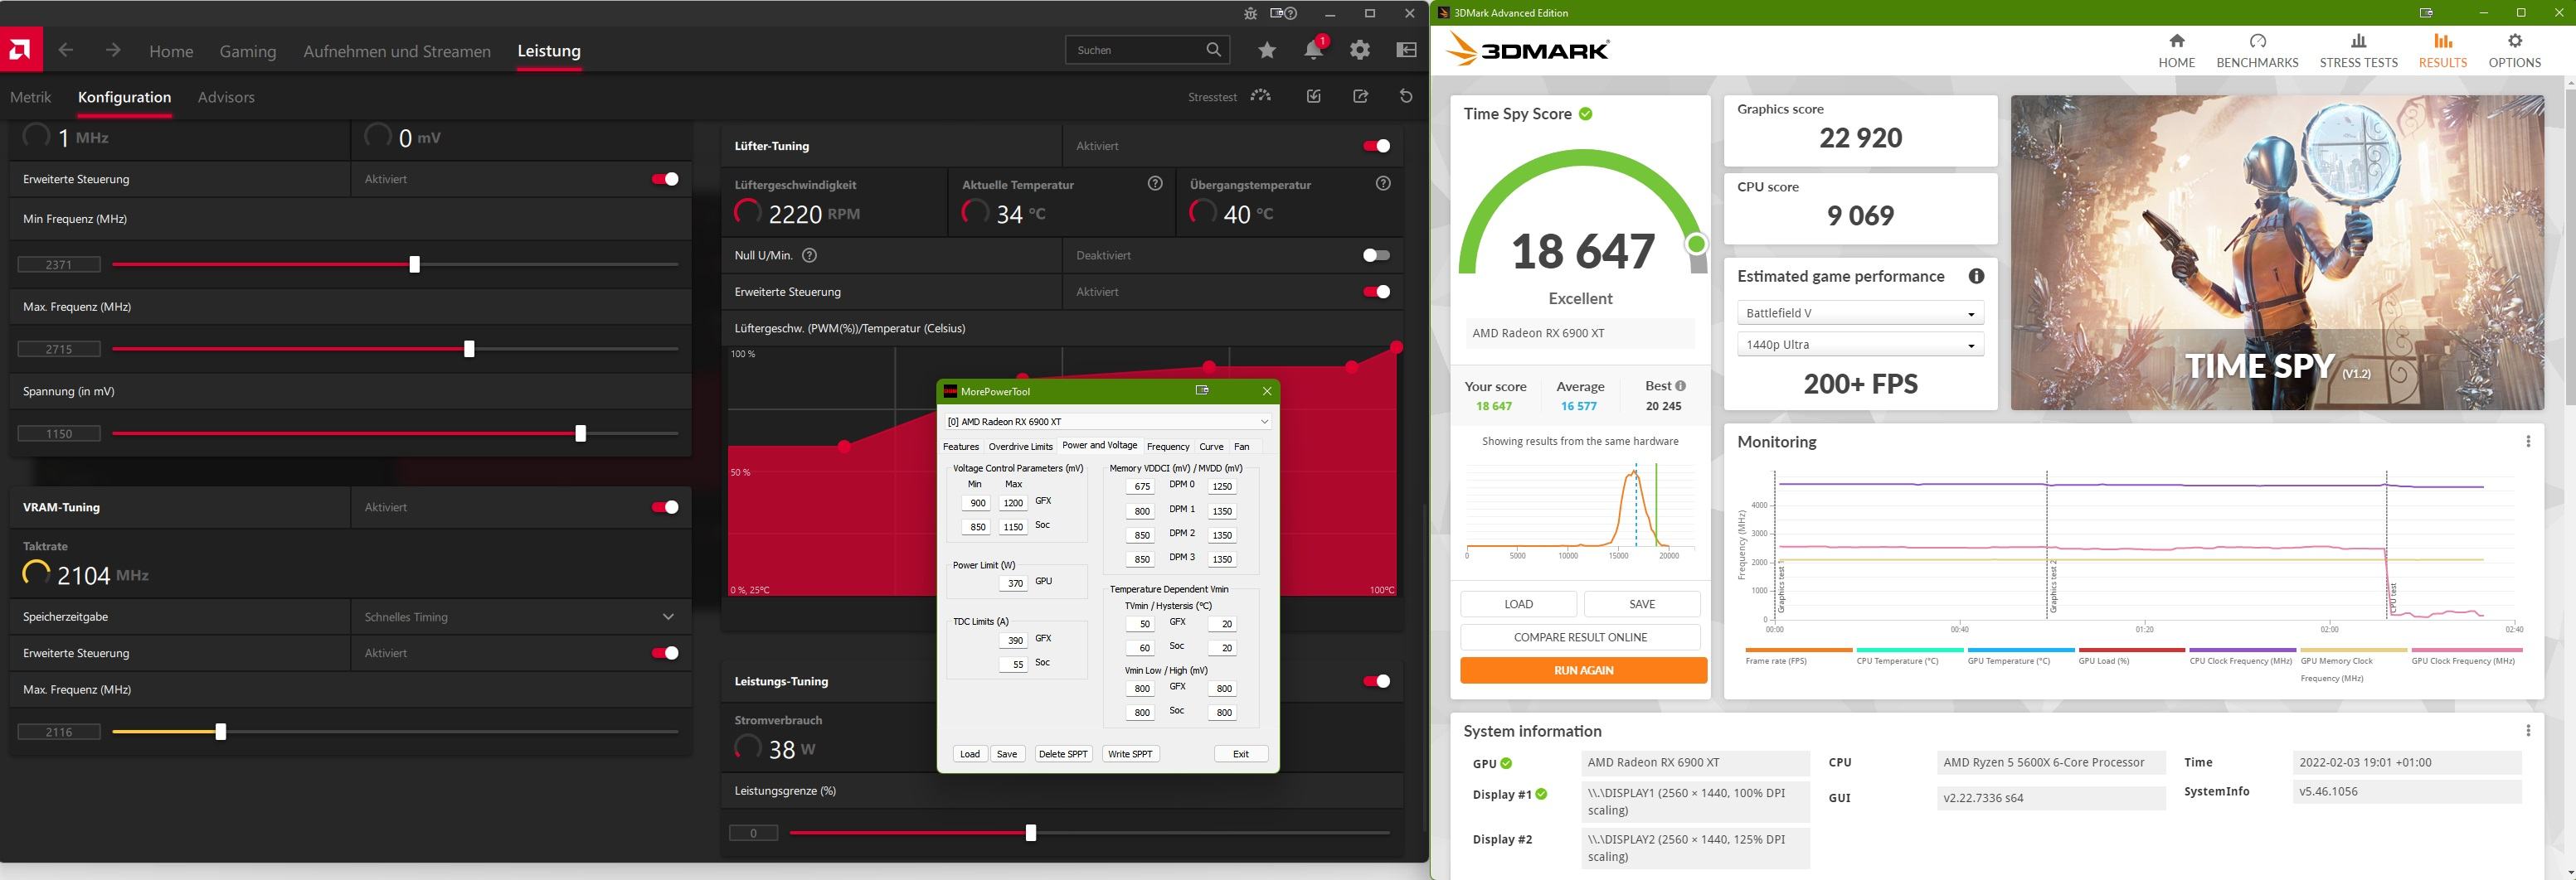The height and width of the screenshot is (880, 2576).
Task: Toggle fan Erweiterte Steuerung switch
Action: click(x=1376, y=292)
